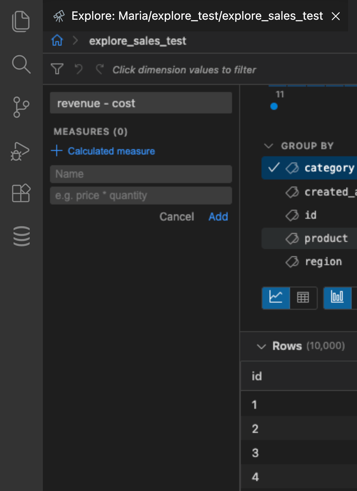Viewport: 357px width, 491px height.
Task: Open the Extensions sidebar icon
Action: [21, 193]
